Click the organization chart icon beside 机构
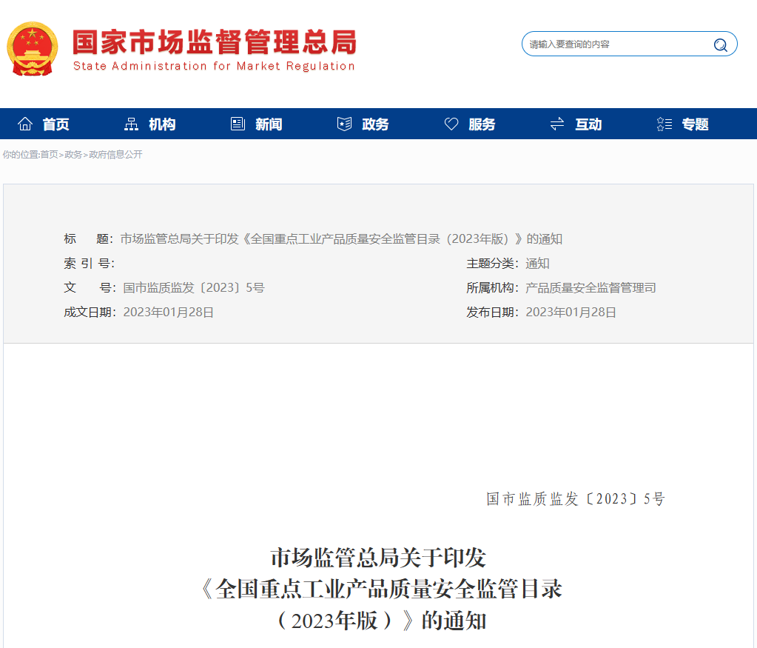The height and width of the screenshot is (648, 757). point(131,124)
